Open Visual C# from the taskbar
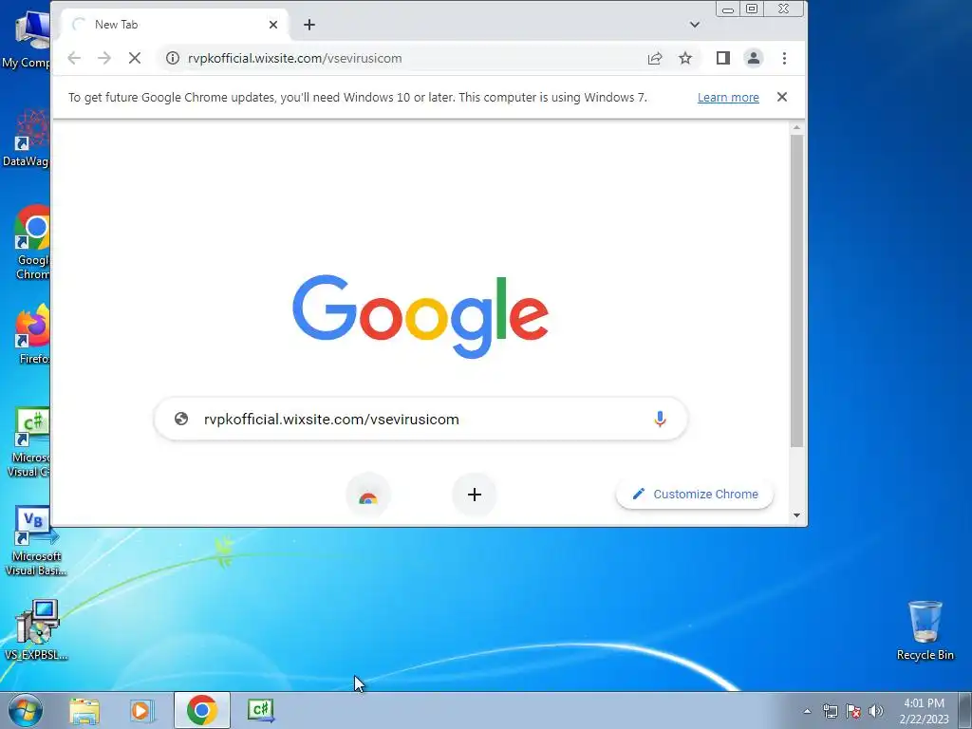972x729 pixels. pos(261,710)
